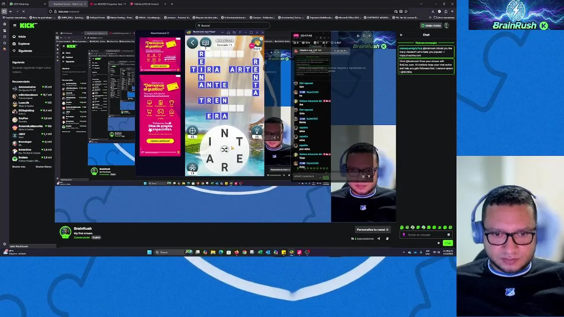Viewport: 564px width, 317px height.
Task: Go to Inicio in Kick sidebar
Action: (22, 37)
